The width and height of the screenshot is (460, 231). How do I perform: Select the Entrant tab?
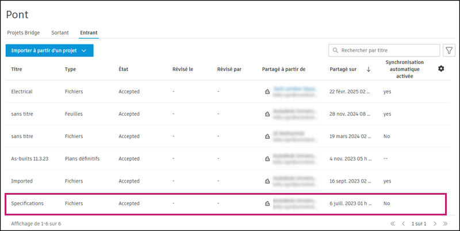89,32
